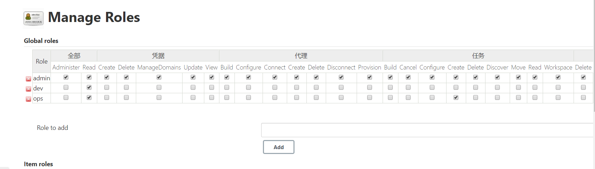Focus the Role to add text field
Image resolution: width=595 pixels, height=169 pixels.
click(427, 130)
